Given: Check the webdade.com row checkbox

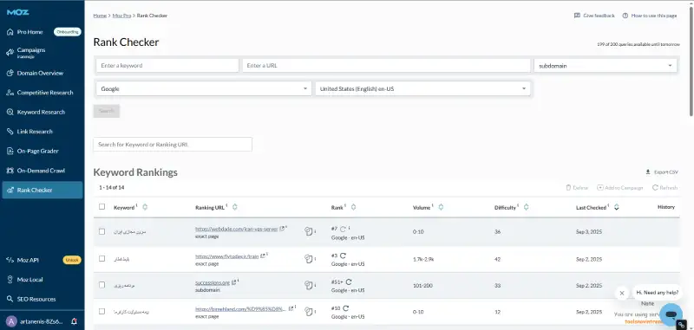Looking at the screenshot, I should pos(102,231).
